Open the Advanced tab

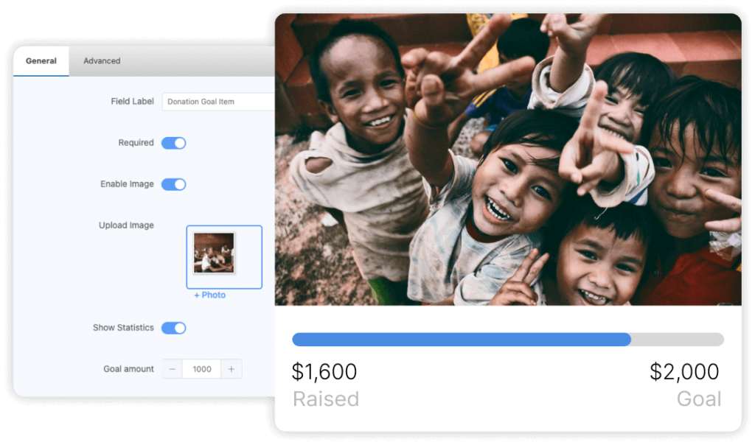pyautogui.click(x=102, y=61)
